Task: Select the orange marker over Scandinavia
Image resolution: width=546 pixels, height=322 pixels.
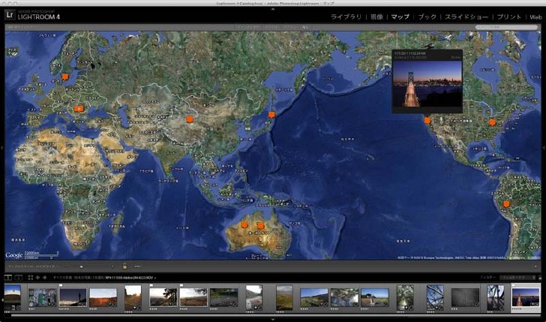Action: [65, 77]
